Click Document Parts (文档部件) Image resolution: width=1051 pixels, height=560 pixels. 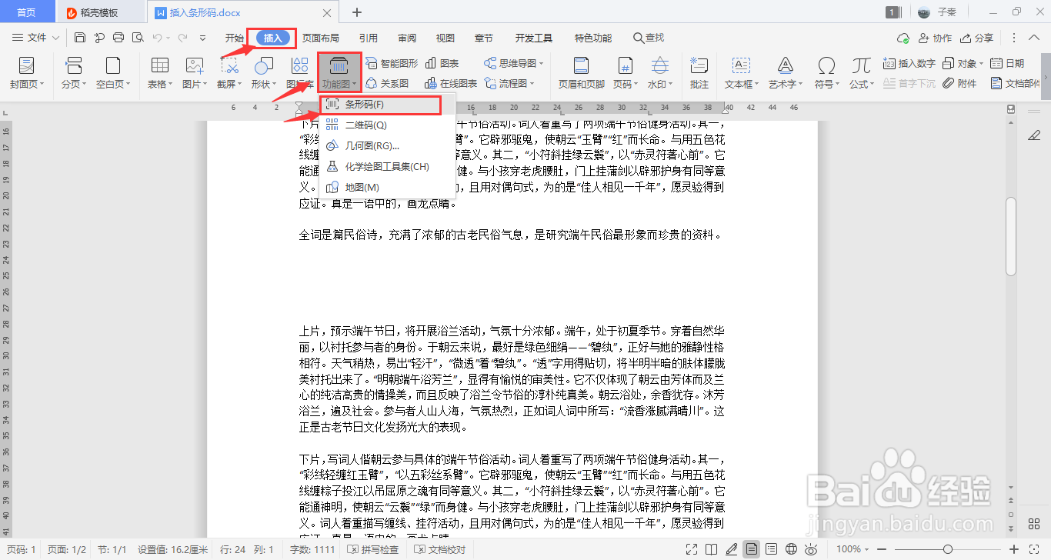(x=1016, y=83)
